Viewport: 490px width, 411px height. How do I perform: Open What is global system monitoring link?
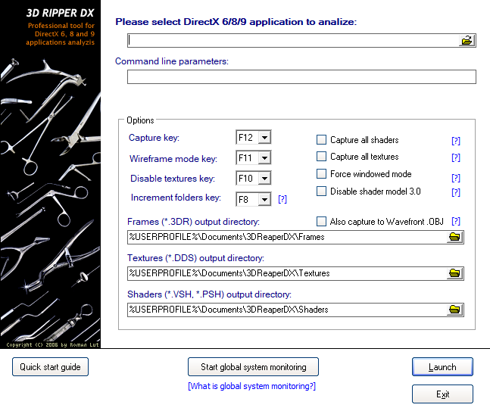click(251, 387)
